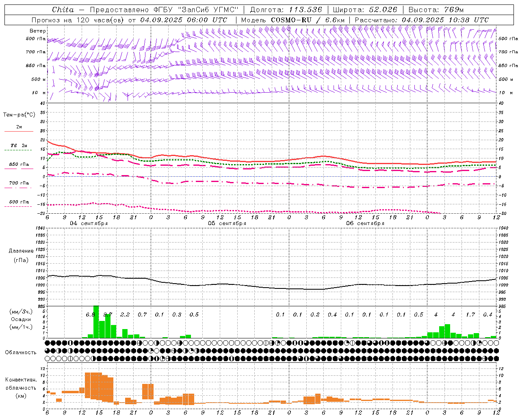Click the elevation text "Высота: 769м"

point(436,10)
